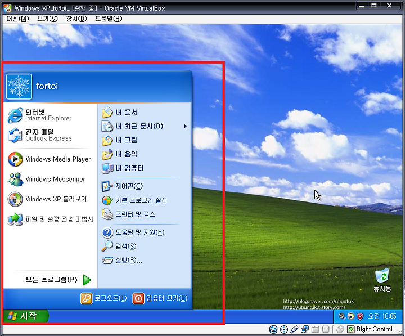Click the fortoi user name
Screen dimensions: 405x336
pyautogui.click(x=47, y=86)
